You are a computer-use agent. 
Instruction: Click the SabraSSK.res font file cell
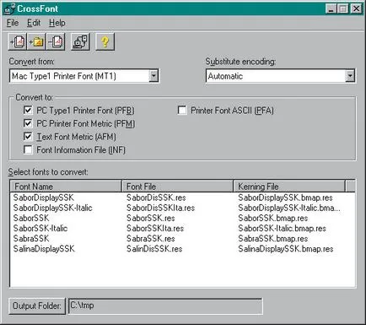point(150,239)
